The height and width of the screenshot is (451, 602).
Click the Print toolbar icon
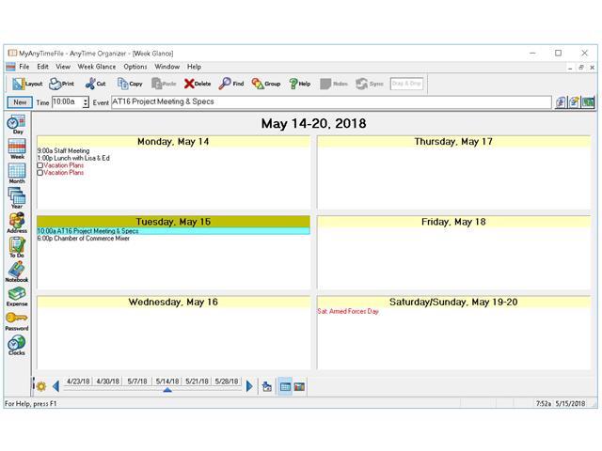(x=61, y=84)
